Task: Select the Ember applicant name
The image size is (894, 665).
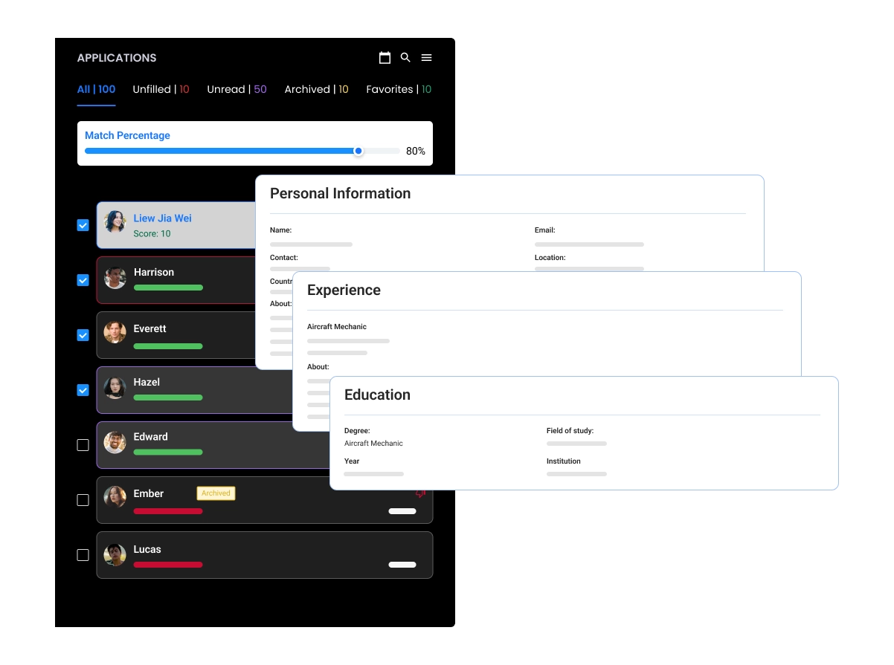Action: coord(148,493)
